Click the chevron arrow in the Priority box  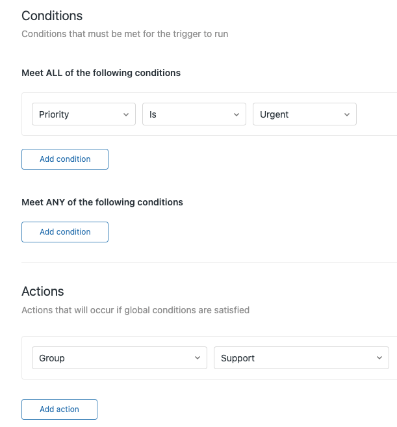pyautogui.click(x=126, y=114)
